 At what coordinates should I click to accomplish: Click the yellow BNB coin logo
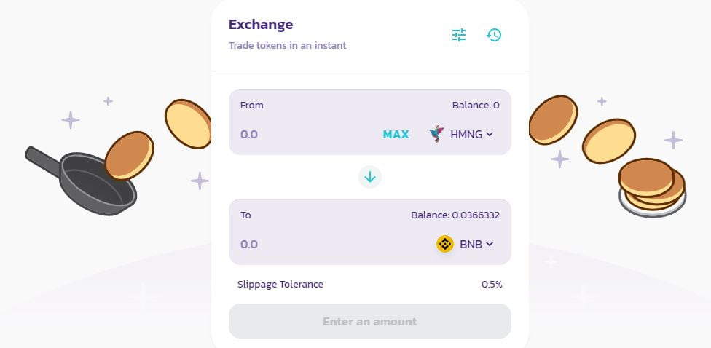445,245
